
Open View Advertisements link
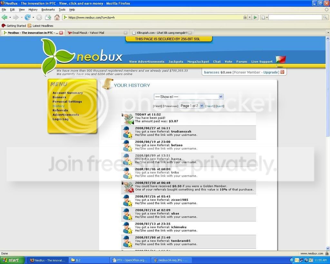coord(147,62)
